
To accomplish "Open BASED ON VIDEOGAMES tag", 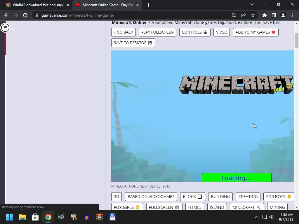I will click(x=151, y=197).
